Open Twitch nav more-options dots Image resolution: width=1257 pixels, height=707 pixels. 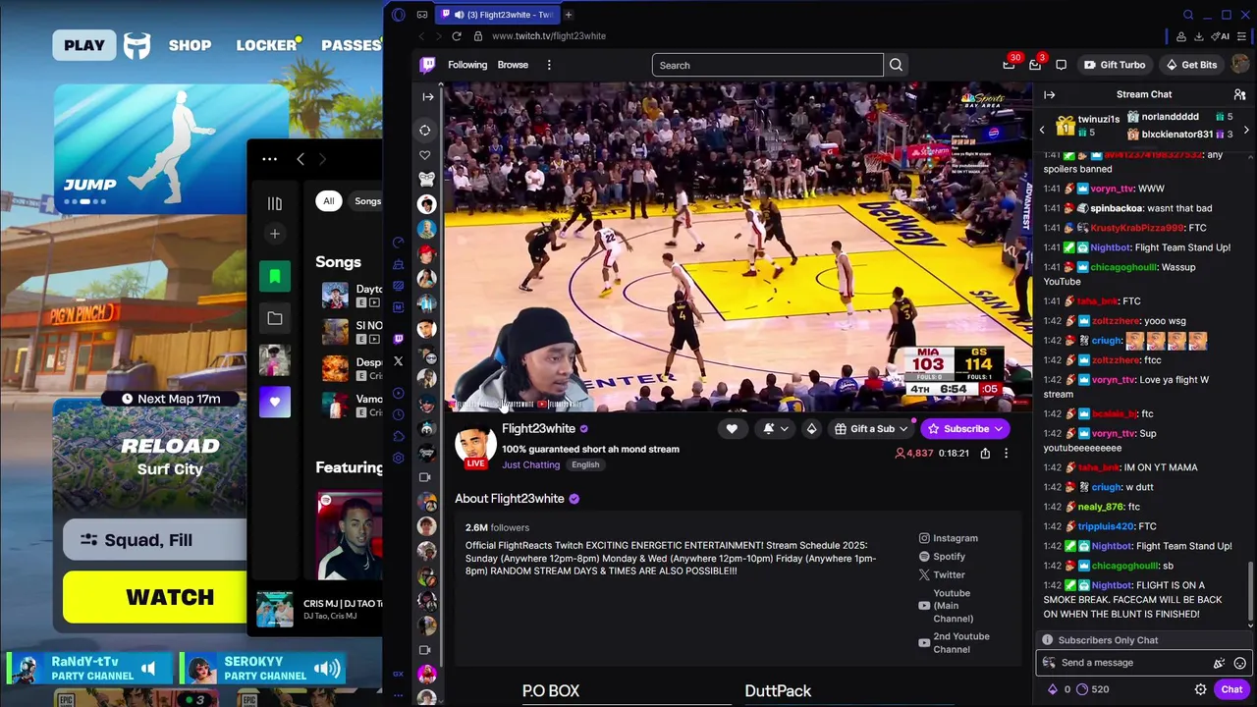pos(549,65)
